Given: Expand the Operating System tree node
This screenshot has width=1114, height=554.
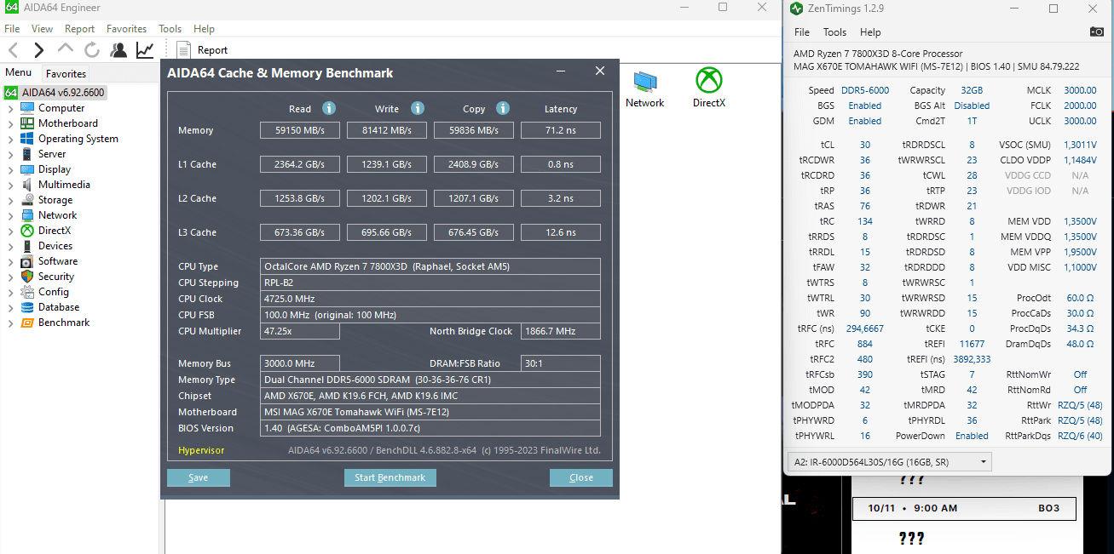Looking at the screenshot, I should click(10, 140).
